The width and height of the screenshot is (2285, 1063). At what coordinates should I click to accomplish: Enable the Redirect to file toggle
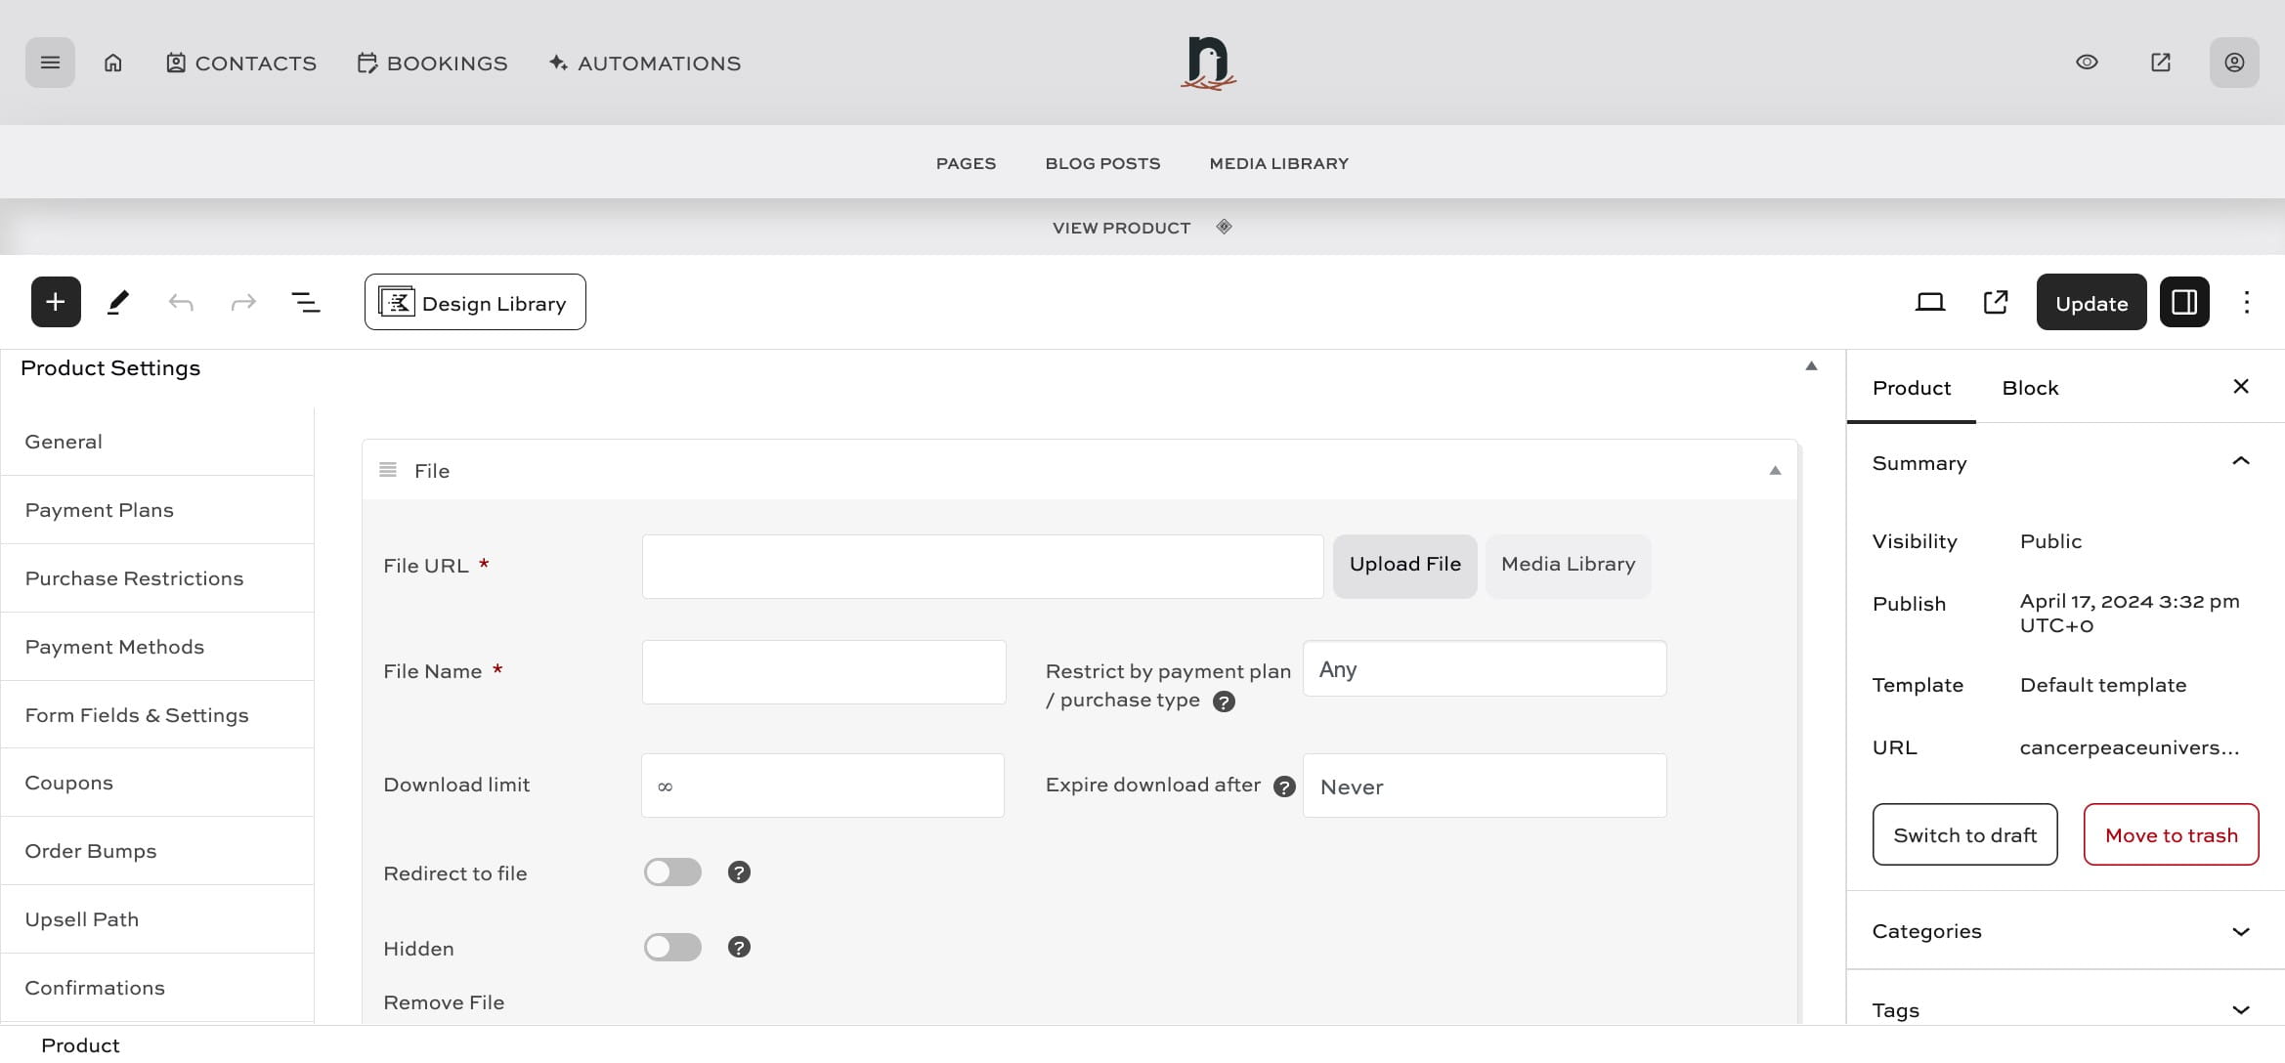(672, 872)
